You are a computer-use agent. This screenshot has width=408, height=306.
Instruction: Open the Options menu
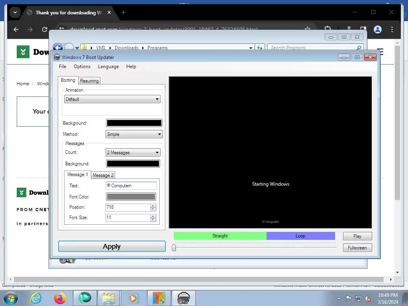click(x=82, y=67)
